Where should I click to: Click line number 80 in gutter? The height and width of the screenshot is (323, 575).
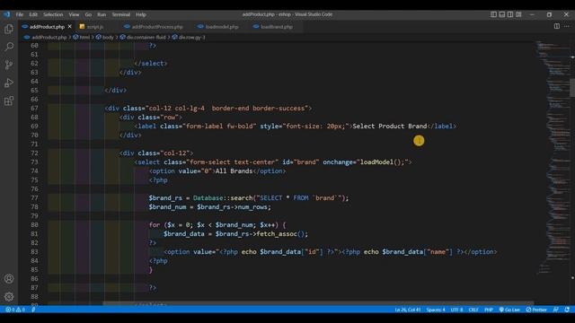34,225
